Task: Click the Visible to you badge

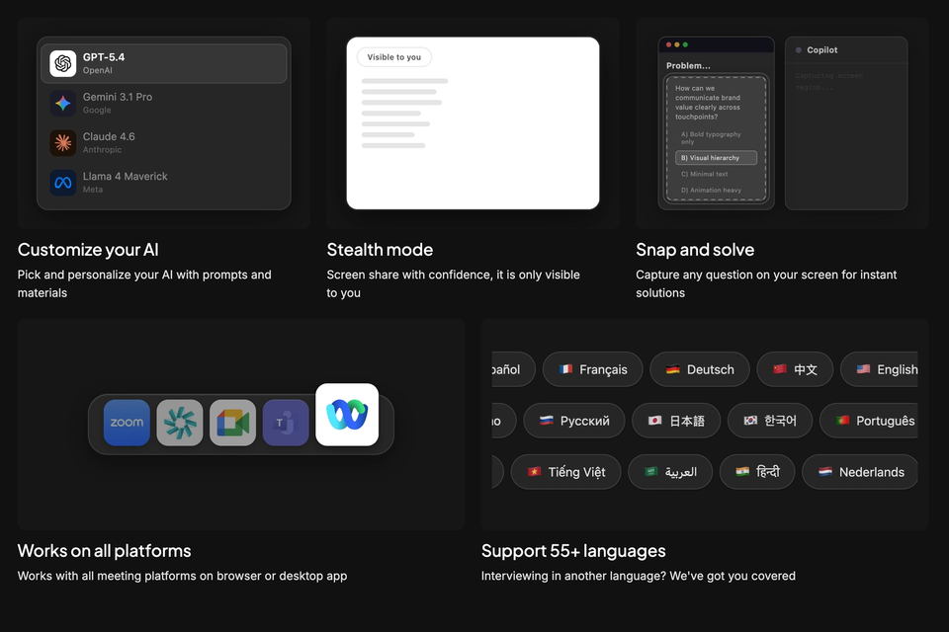Action: tap(394, 57)
